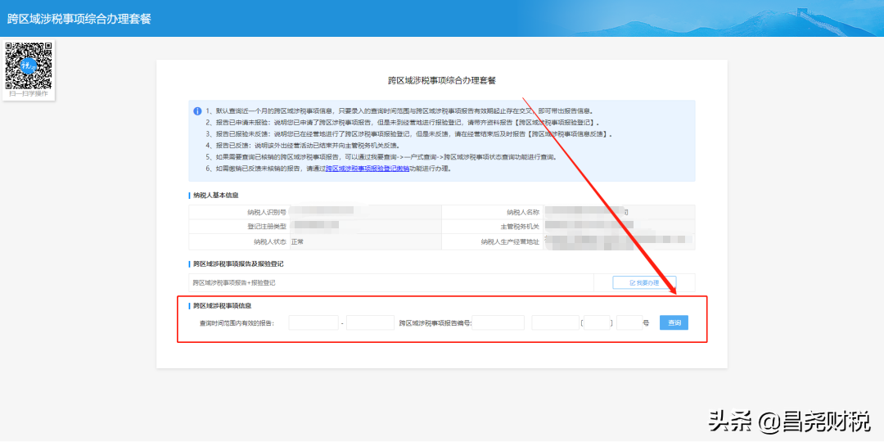Screen dimensions: 884x446
Task: Focus the first 跨区域涉税事项报告编号 input box
Action: click(x=498, y=323)
